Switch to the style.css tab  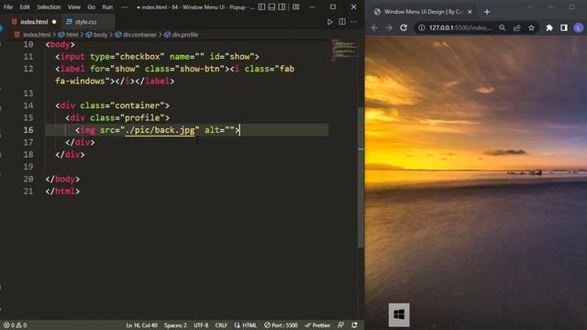coord(85,22)
